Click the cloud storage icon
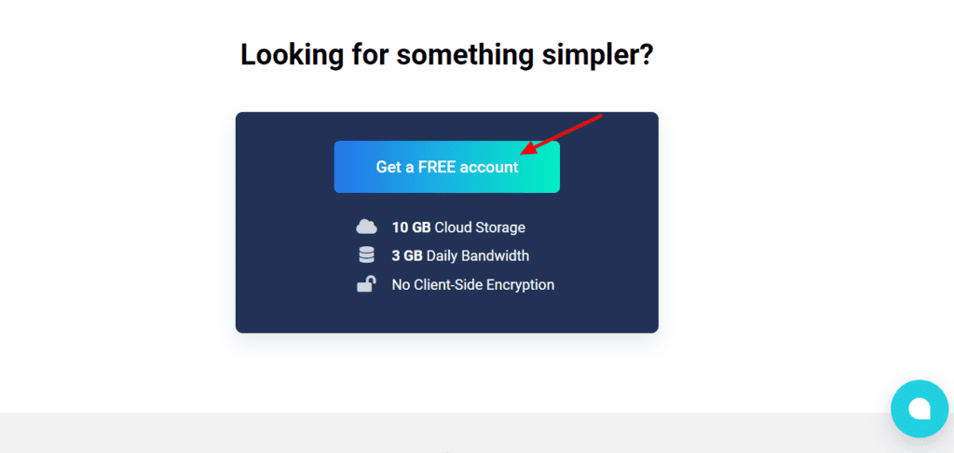Screen dimensions: 954x453 (x=366, y=227)
